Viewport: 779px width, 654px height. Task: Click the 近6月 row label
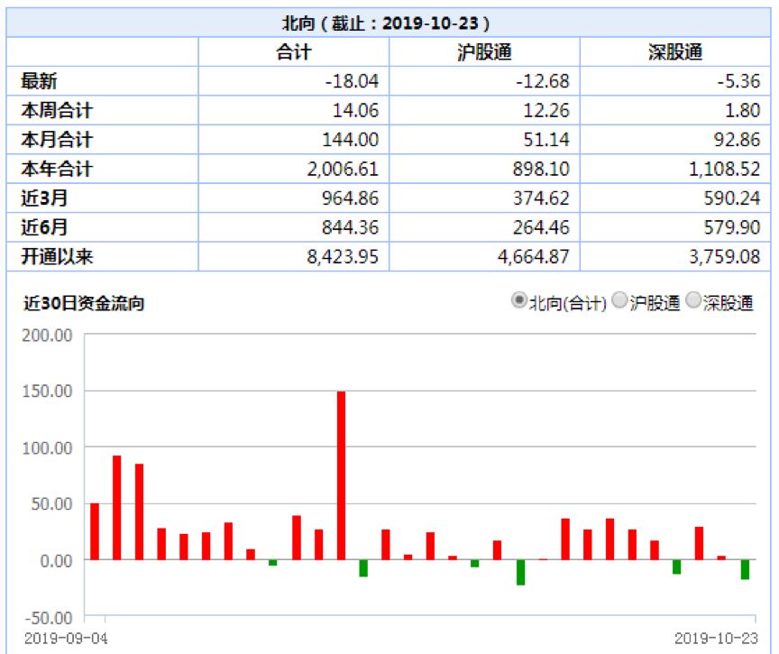pyautogui.click(x=43, y=227)
